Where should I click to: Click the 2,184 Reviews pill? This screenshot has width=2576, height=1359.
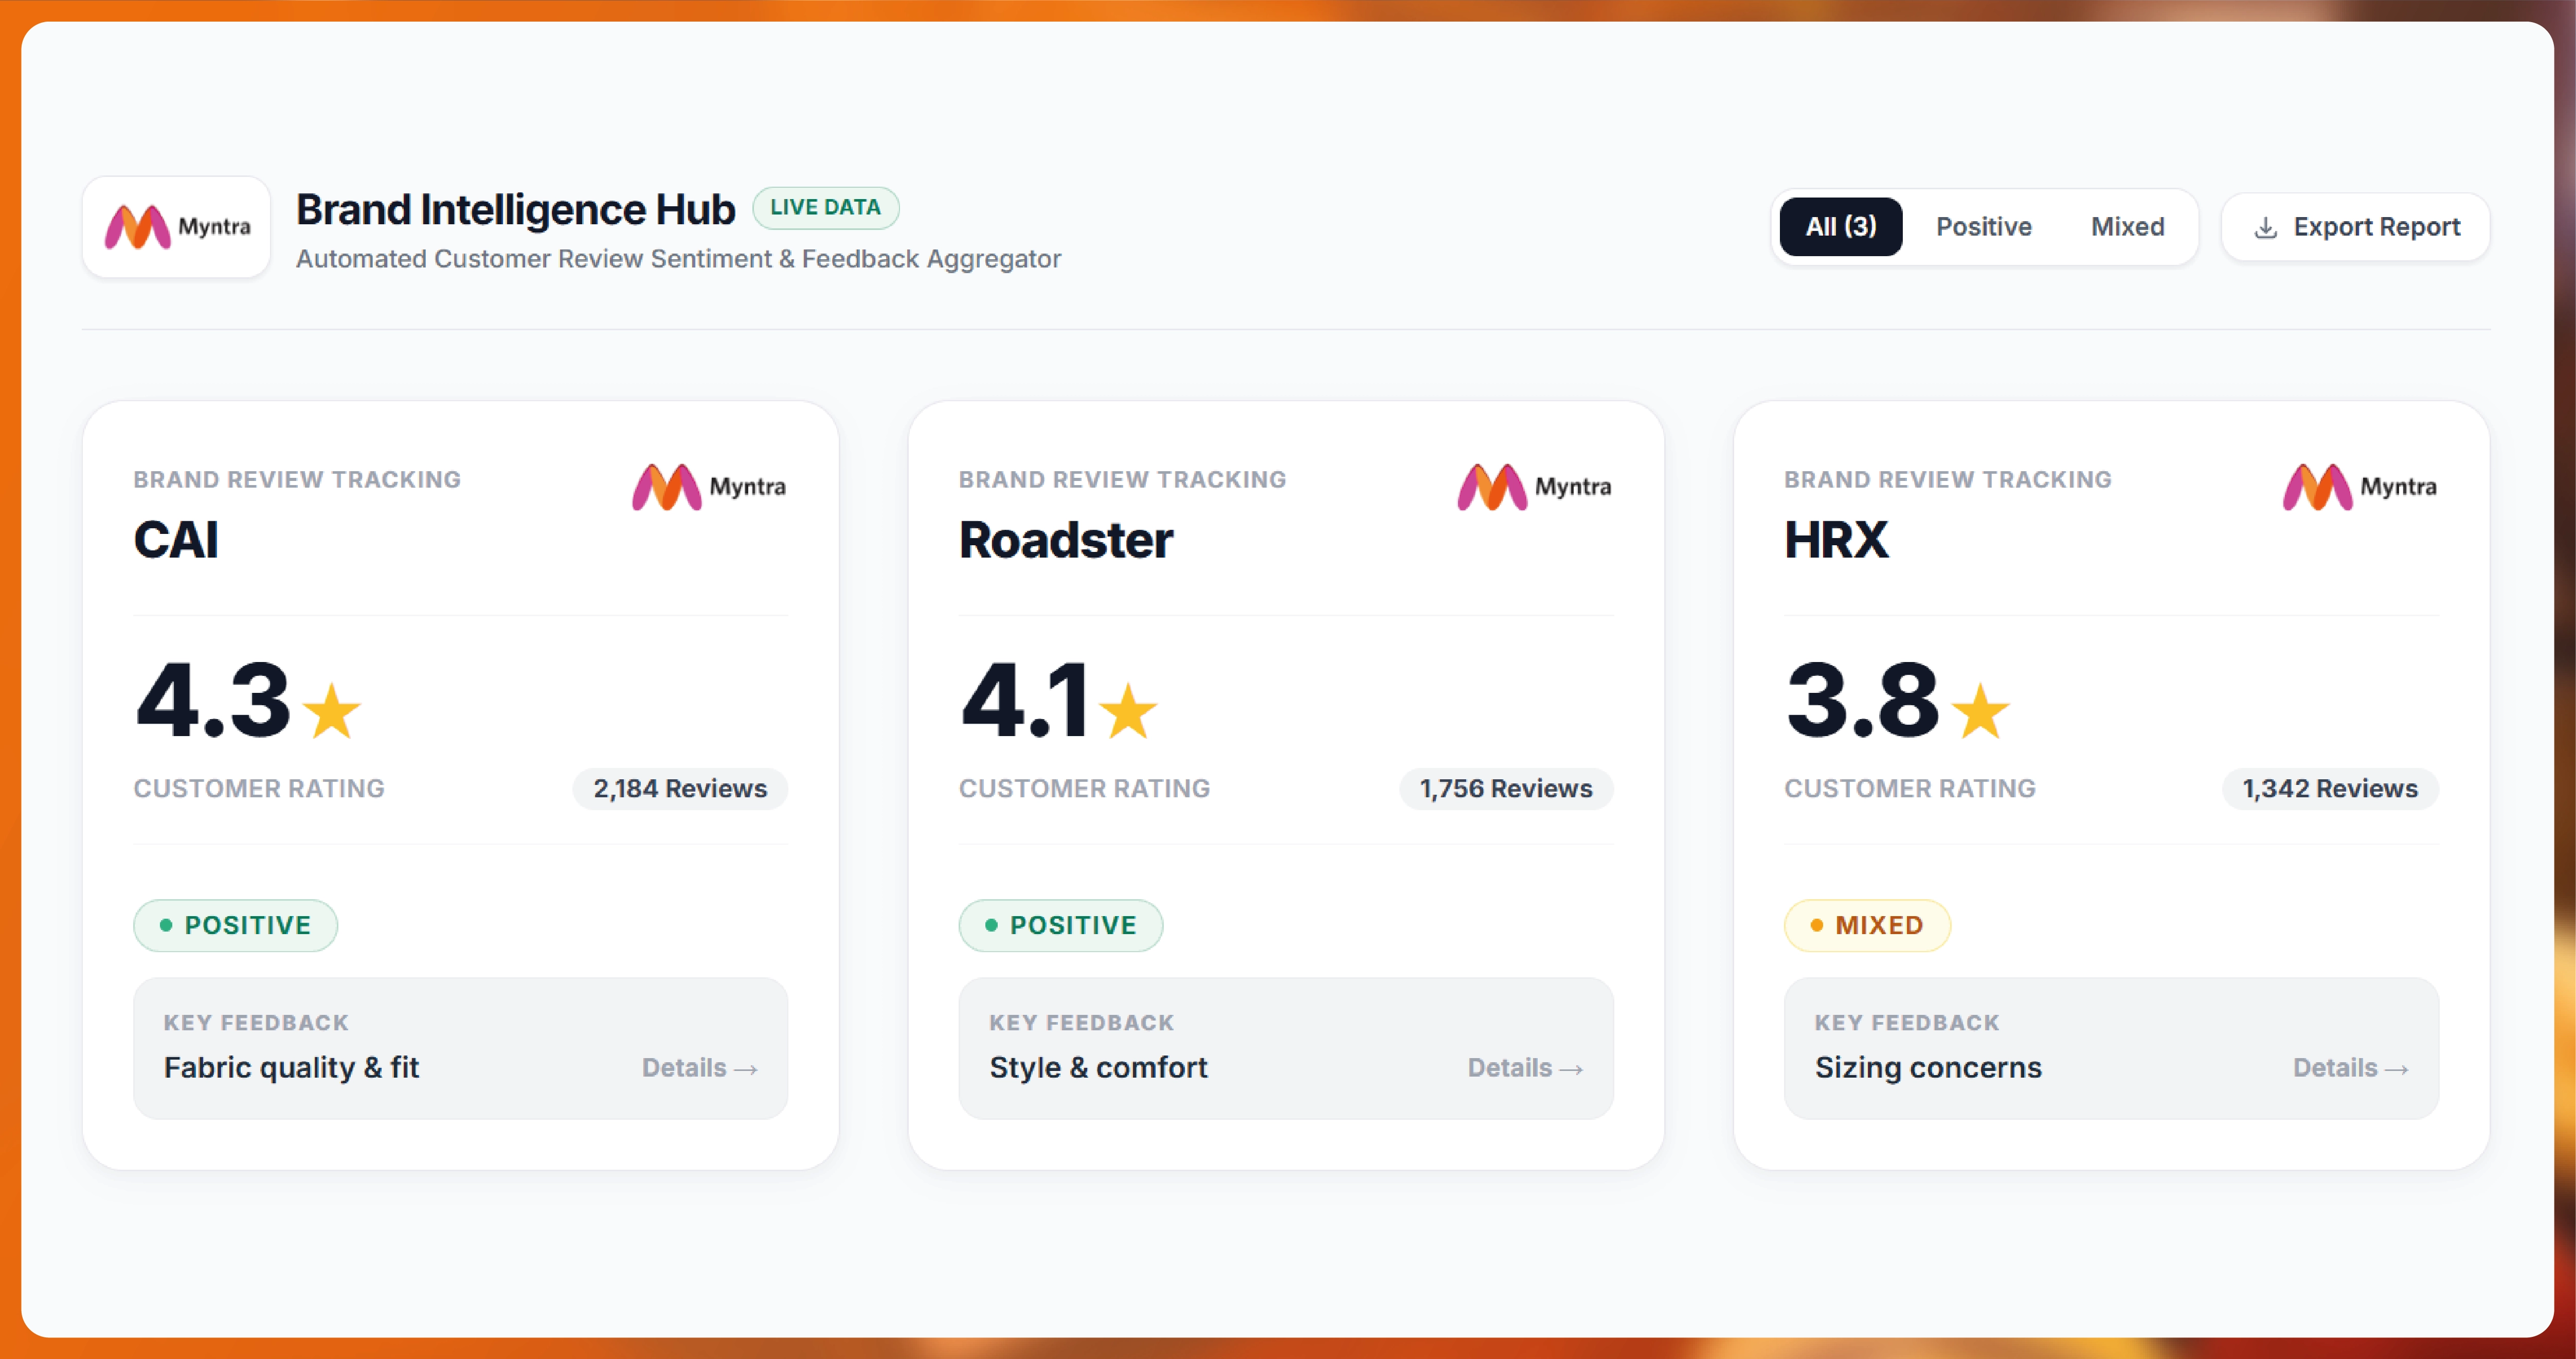[x=680, y=789]
